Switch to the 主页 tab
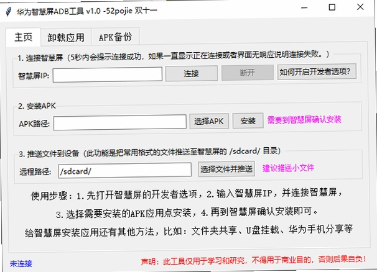Screen dimensions: 377x272 [x=23, y=37]
